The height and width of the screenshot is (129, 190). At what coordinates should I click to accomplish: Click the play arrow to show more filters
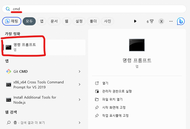point(135,21)
